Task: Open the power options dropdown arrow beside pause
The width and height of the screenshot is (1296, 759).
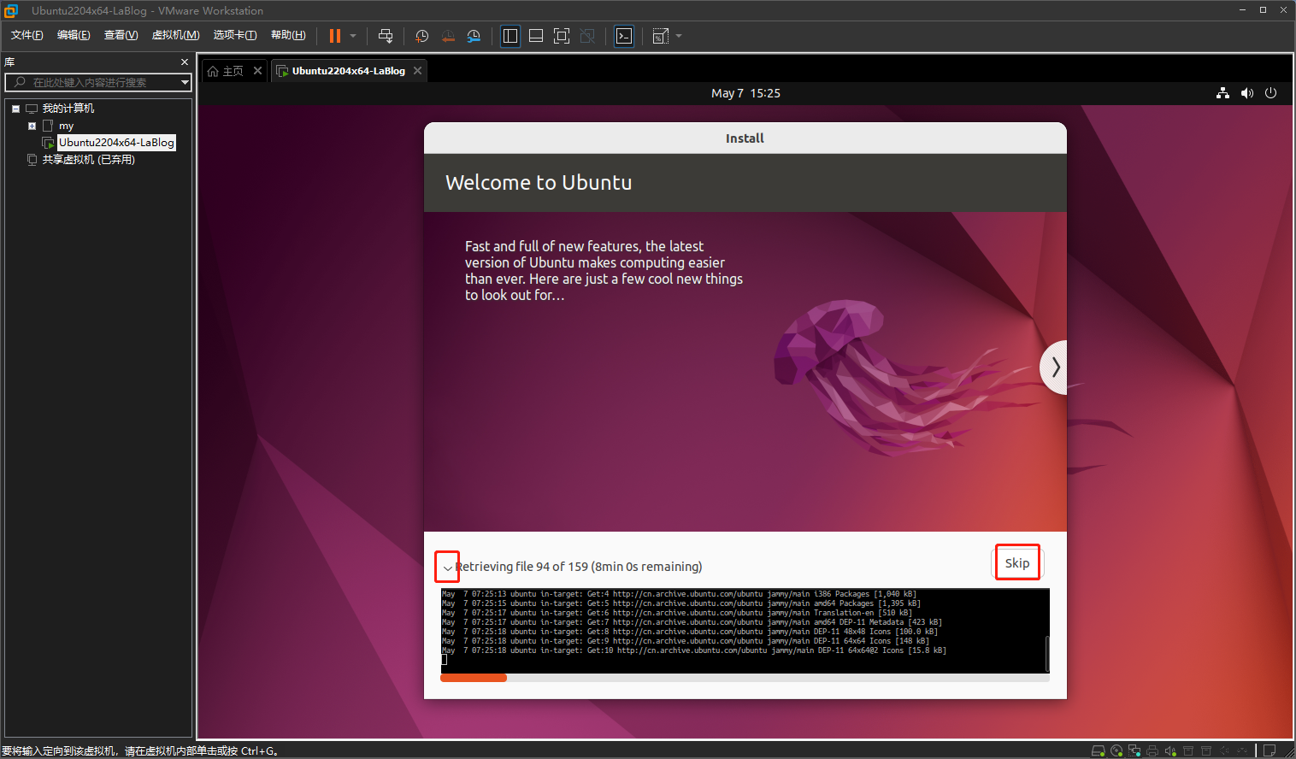Action: [353, 36]
